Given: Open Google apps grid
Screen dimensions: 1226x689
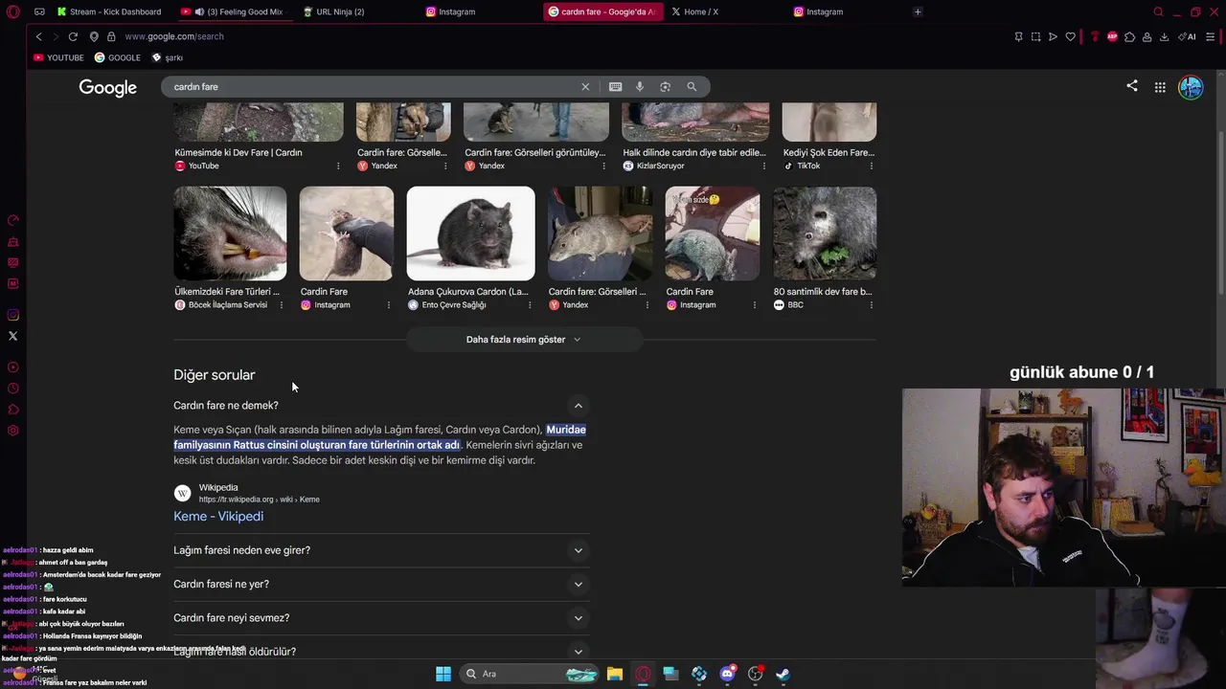Looking at the screenshot, I should pyautogui.click(x=1160, y=87).
